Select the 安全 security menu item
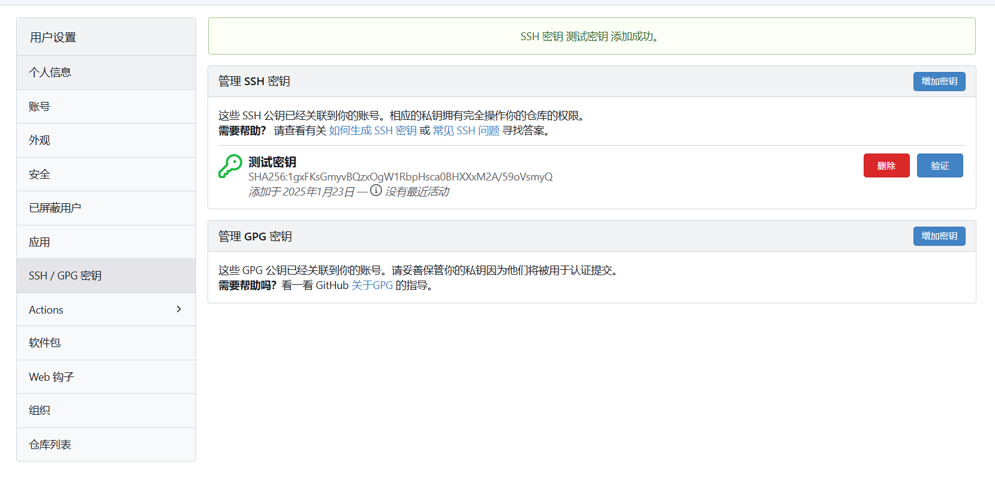995x500 pixels. 40,174
